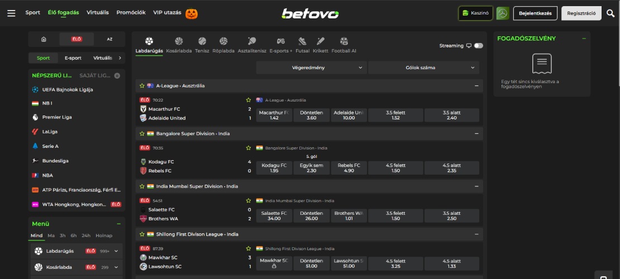Collapse the Fogadószelvény bet slip panel
620x279 pixels.
[584, 39]
